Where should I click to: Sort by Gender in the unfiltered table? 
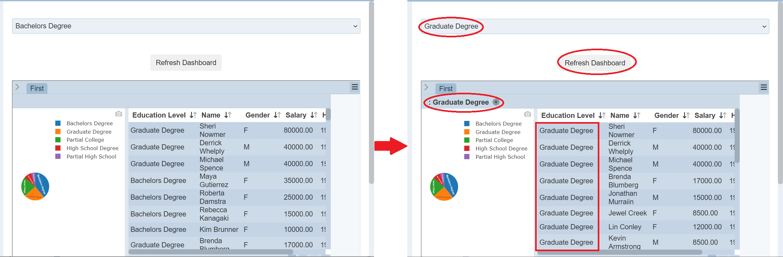pos(277,115)
